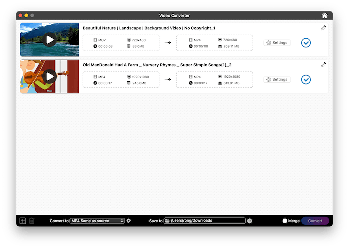Viewport: 349px width, 248px height.
Task: Minimize the Video Converter window
Action: [26, 15]
